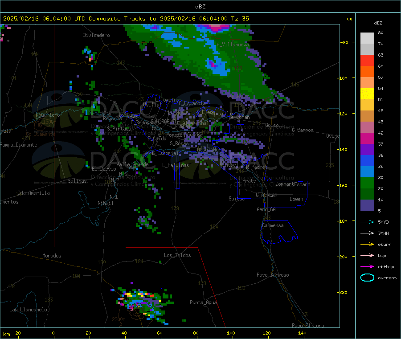Click the Salinas map label
Viewport: 401px width, 339px height.
pos(77,181)
